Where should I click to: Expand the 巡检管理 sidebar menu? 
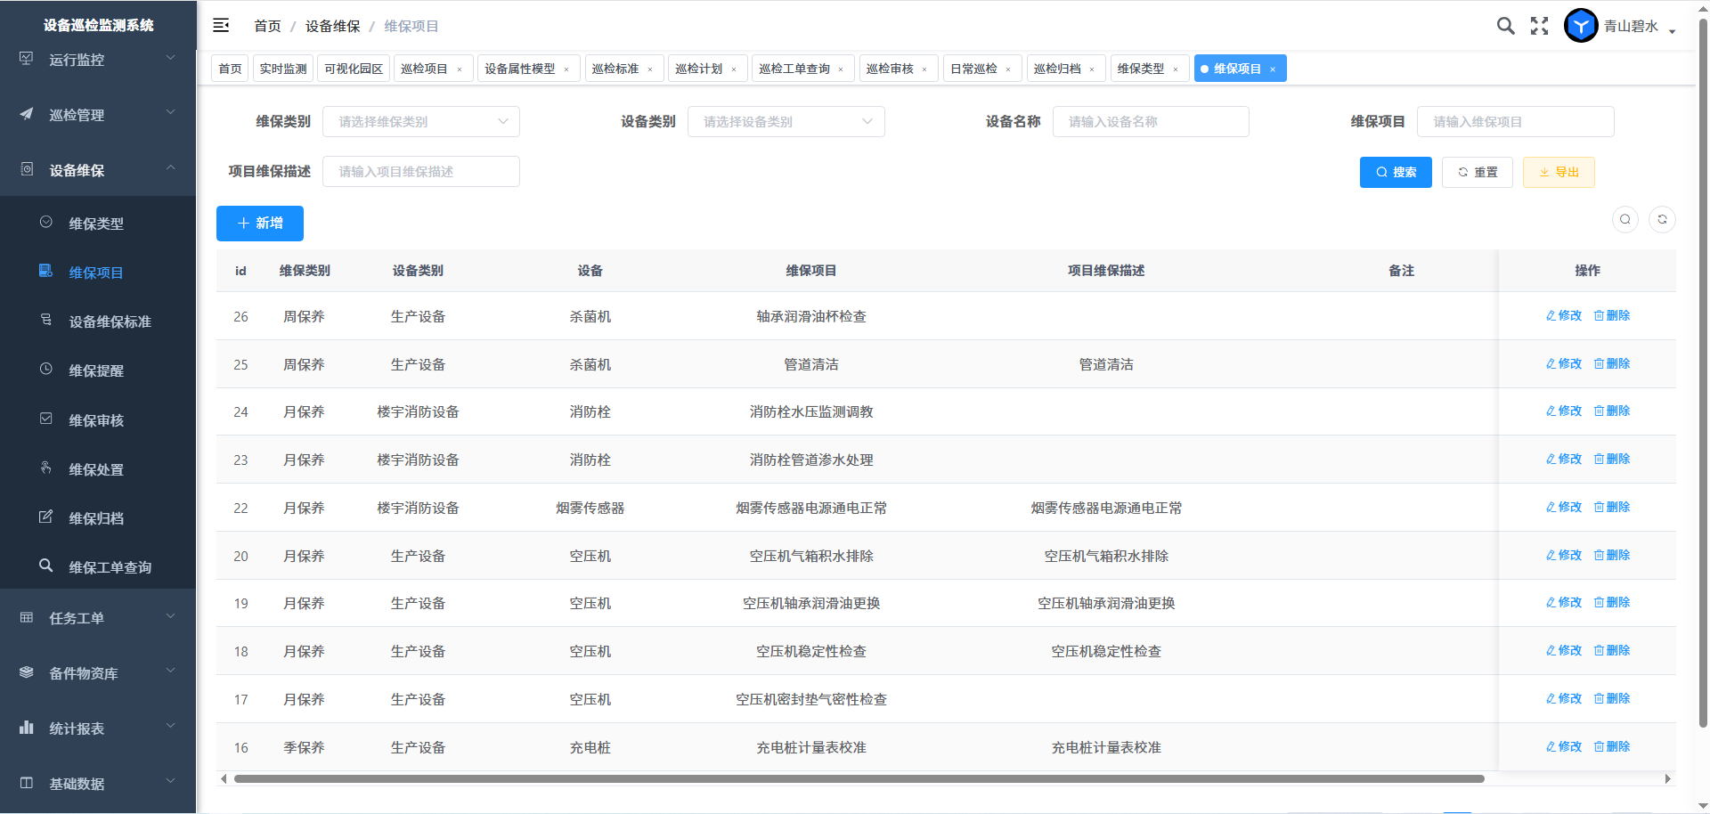(x=98, y=115)
